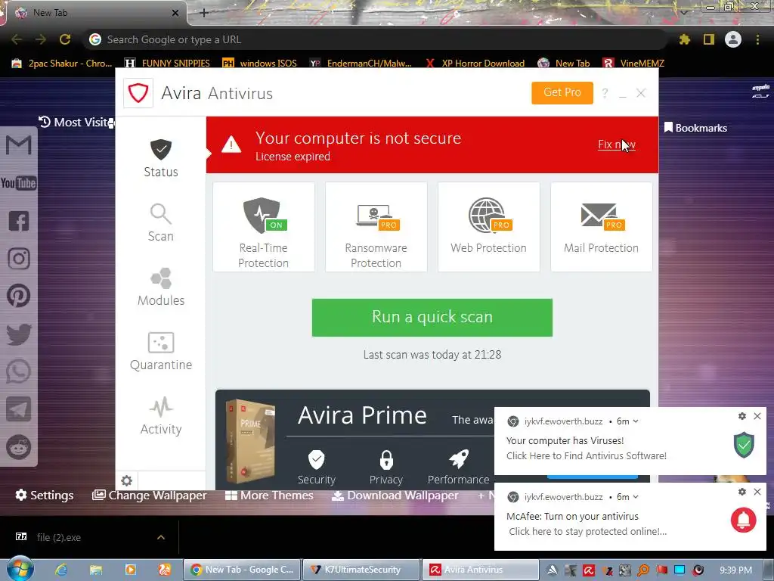Open Twitter shortcut in sidebar
Viewport: 774px width, 581px height.
(x=19, y=334)
